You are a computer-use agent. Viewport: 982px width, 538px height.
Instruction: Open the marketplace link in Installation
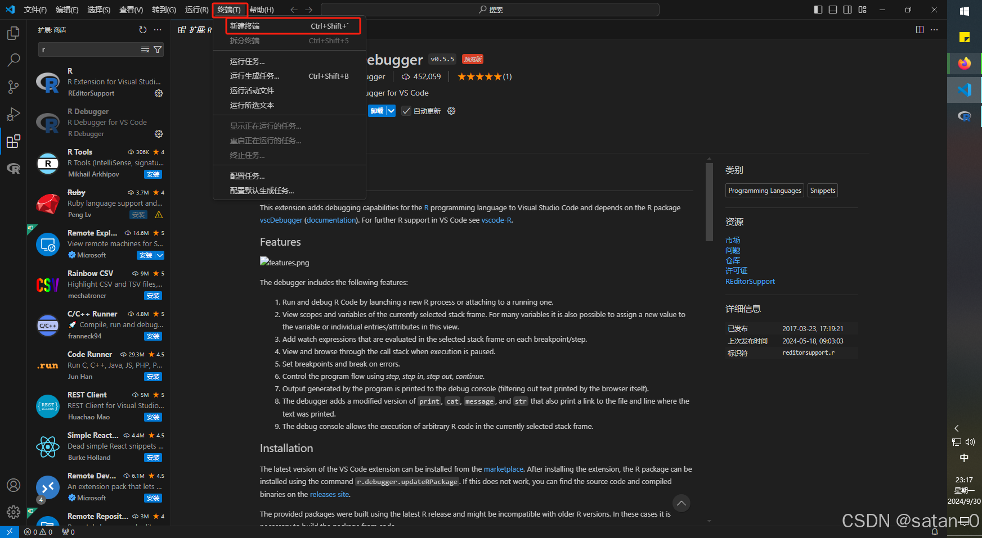pos(504,469)
